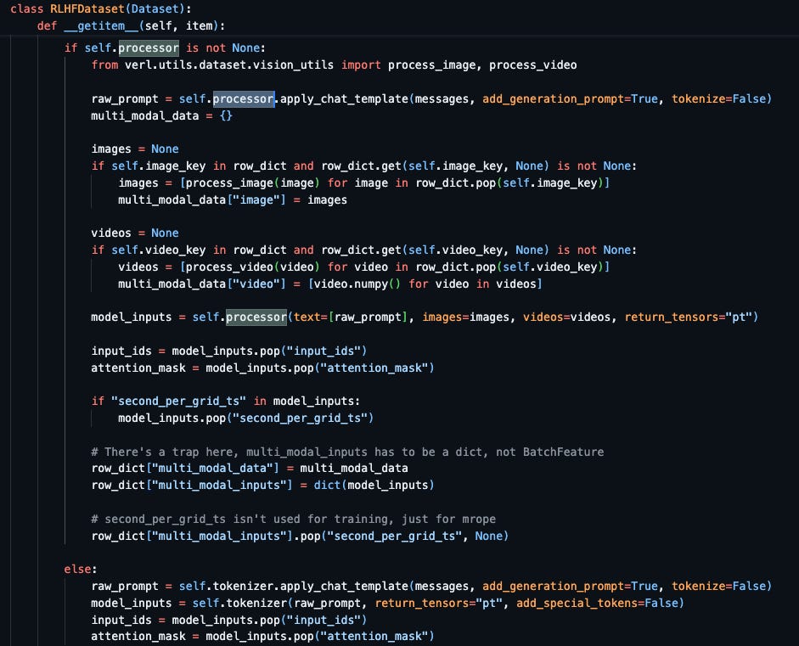Click the 'else:' keyword

[81, 569]
